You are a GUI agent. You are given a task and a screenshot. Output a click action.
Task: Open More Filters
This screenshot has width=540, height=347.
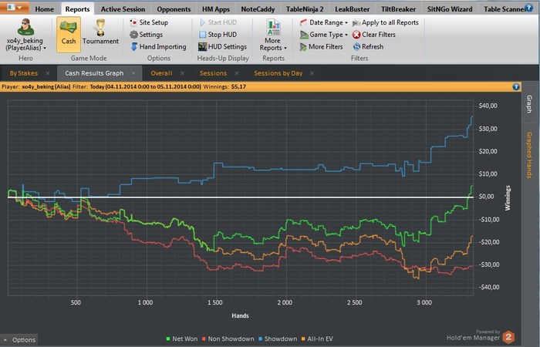[x=322, y=47]
